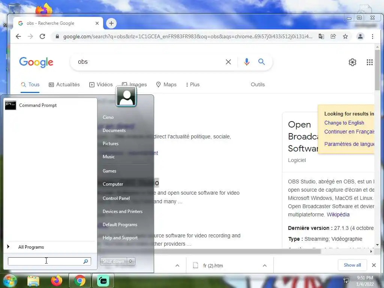The width and height of the screenshot is (384, 288).
Task: Click the Shut down button
Action: point(113,261)
